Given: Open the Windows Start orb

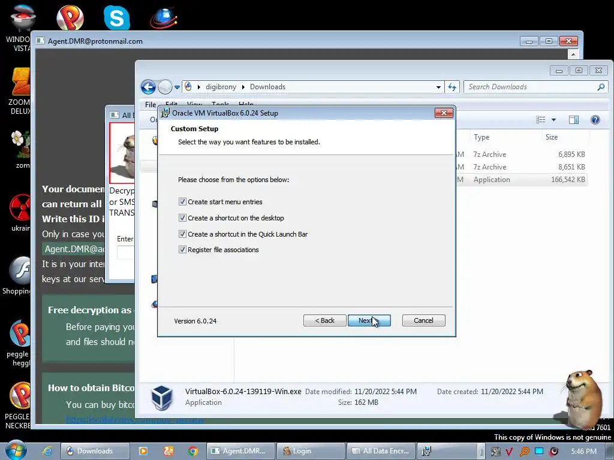Looking at the screenshot, I should pos(16,450).
